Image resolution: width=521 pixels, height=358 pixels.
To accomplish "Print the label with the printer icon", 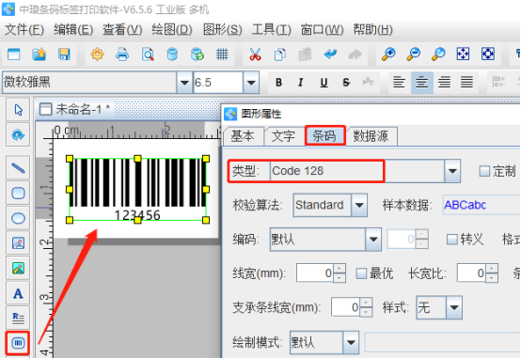I will tap(122, 54).
